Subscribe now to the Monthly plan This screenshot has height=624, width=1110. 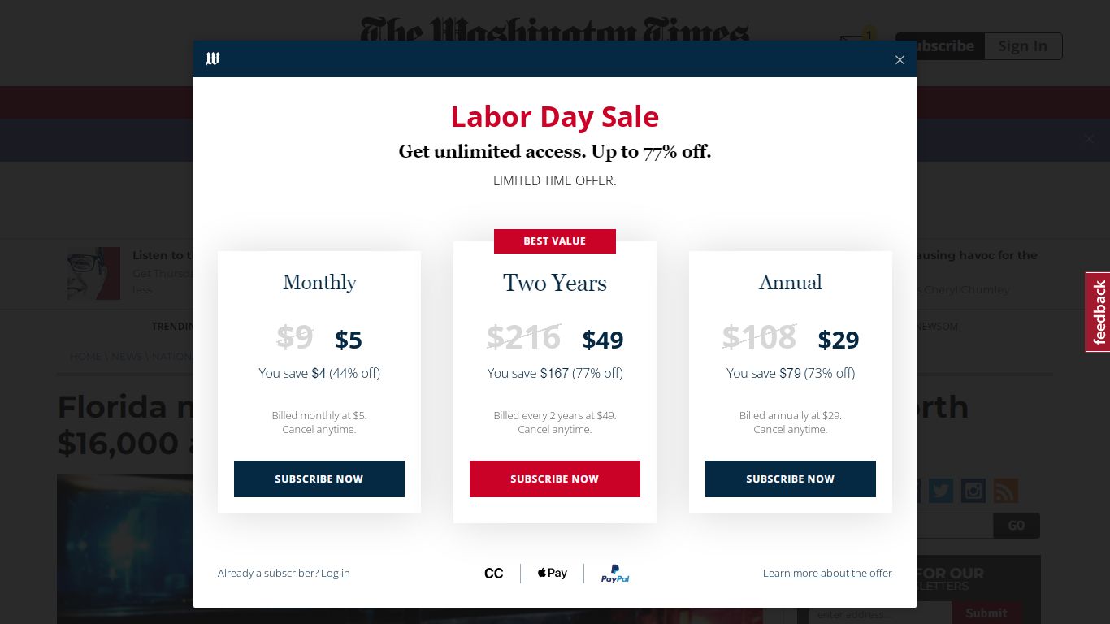pyautogui.click(x=319, y=479)
